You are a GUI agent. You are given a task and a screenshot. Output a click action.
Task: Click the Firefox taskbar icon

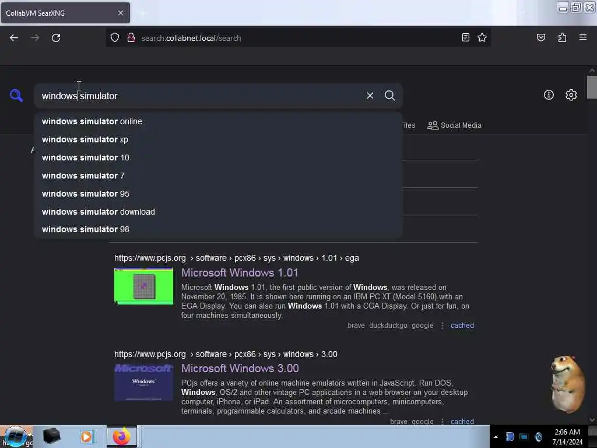click(121, 436)
